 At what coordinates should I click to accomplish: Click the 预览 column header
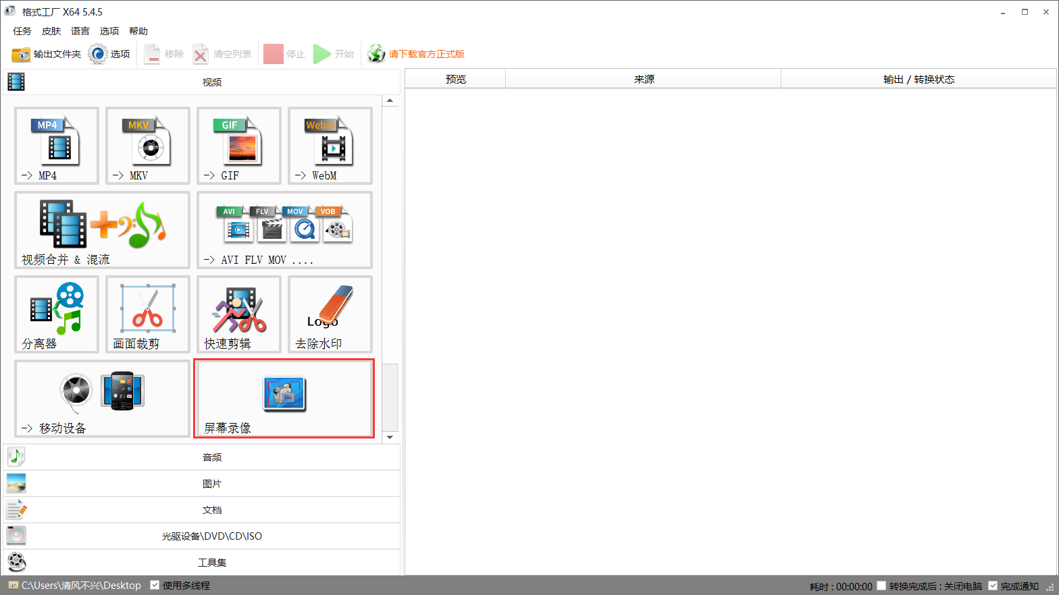(456, 80)
